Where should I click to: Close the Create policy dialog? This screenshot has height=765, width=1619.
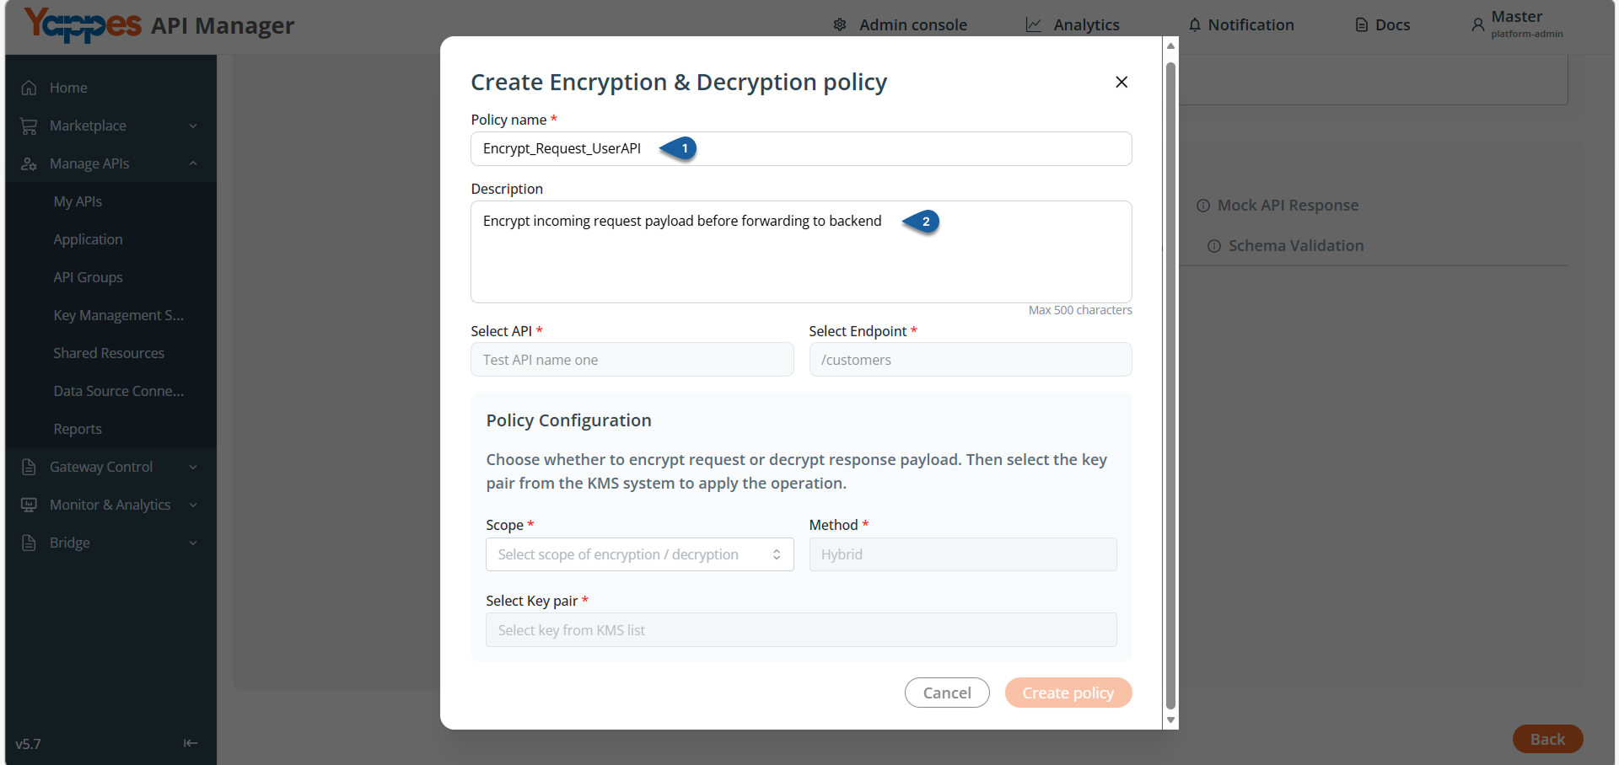point(1121,82)
